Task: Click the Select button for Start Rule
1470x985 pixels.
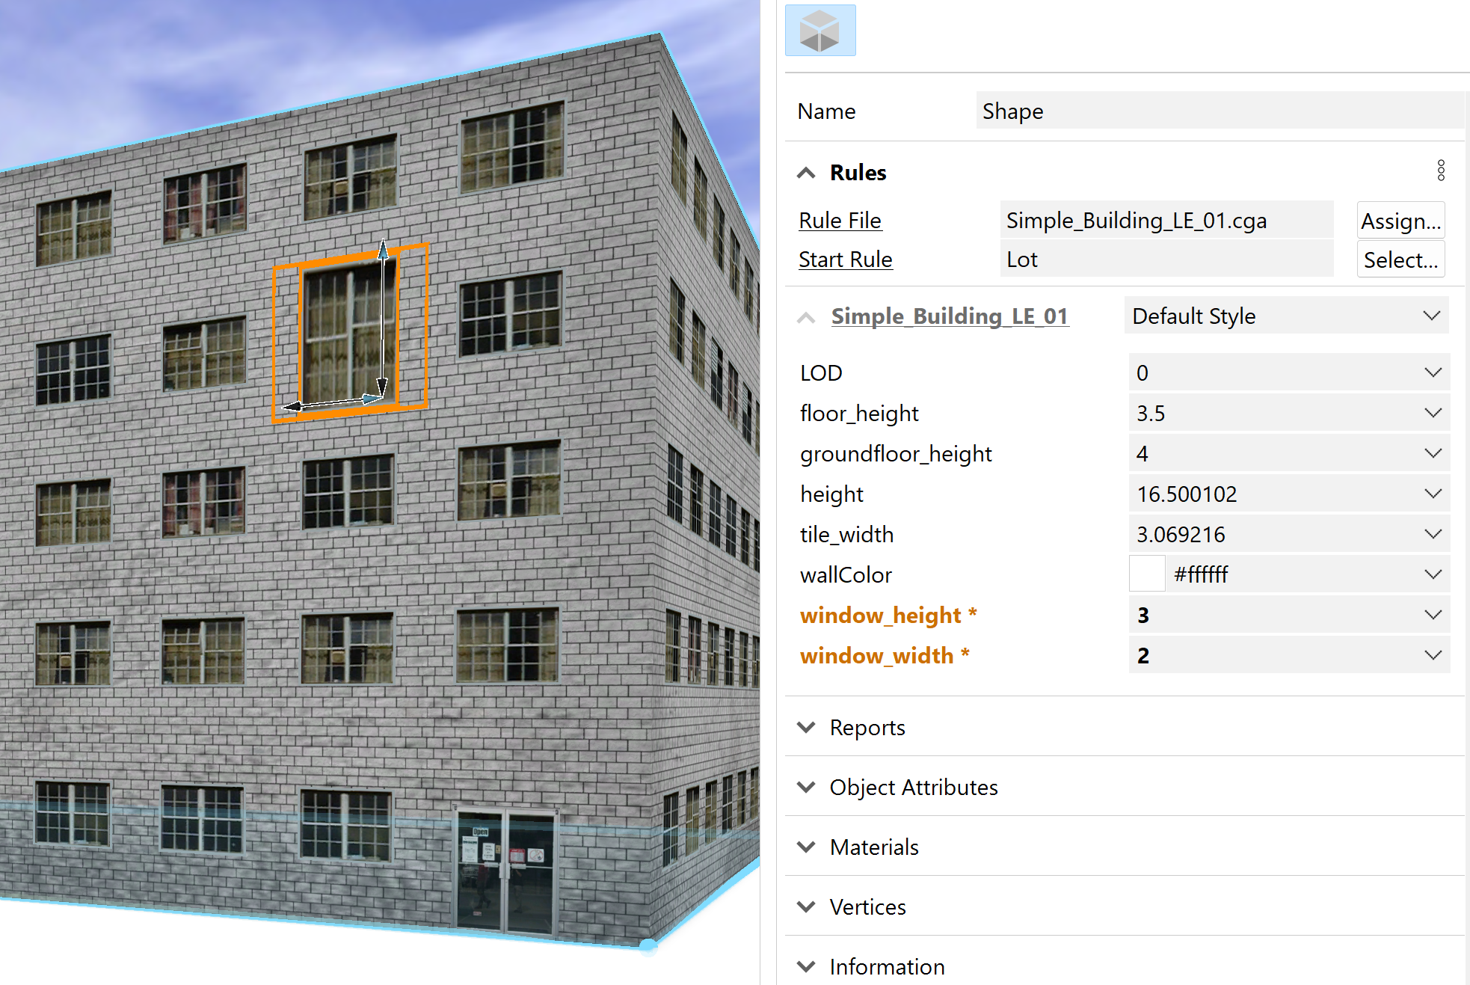Action: 1400,259
